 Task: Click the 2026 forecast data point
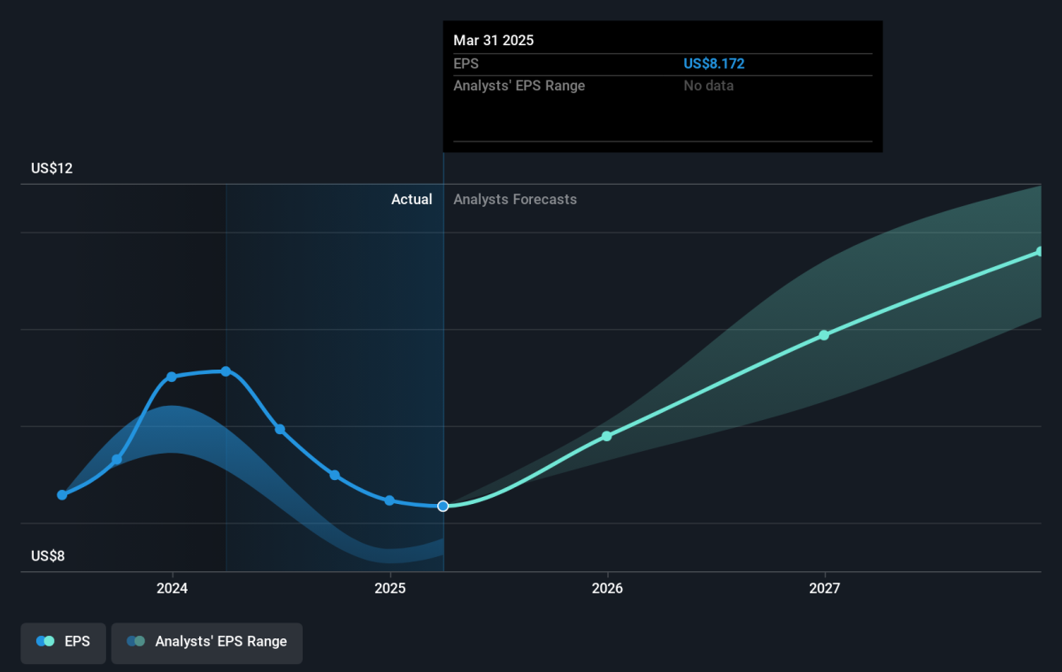(607, 436)
